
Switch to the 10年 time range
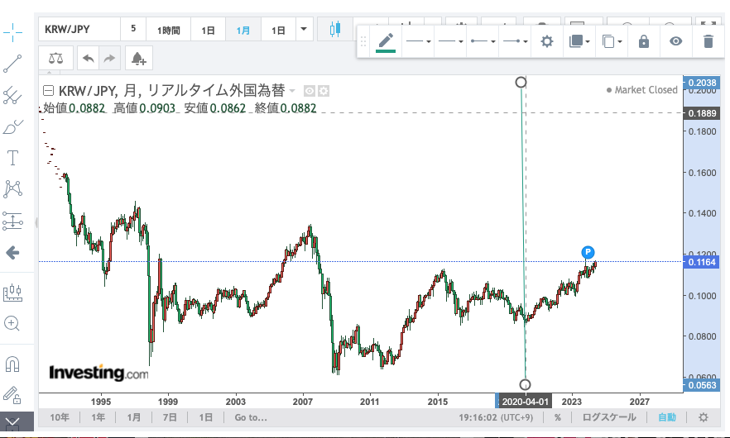click(60, 417)
